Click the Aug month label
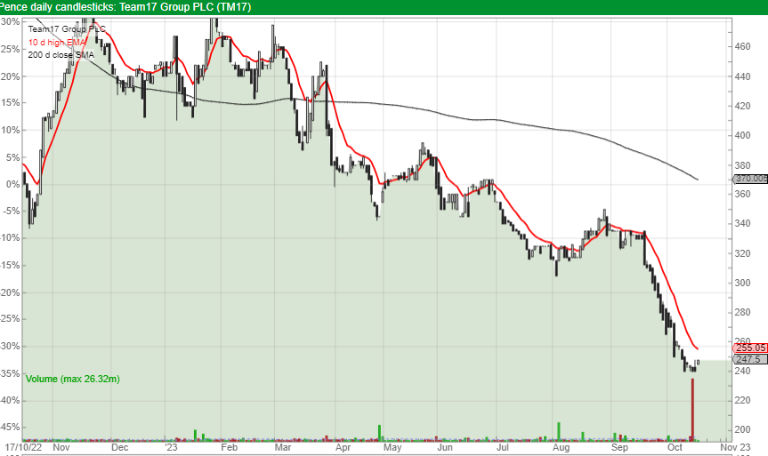Screen dimensions: 768x456 pos(562,447)
